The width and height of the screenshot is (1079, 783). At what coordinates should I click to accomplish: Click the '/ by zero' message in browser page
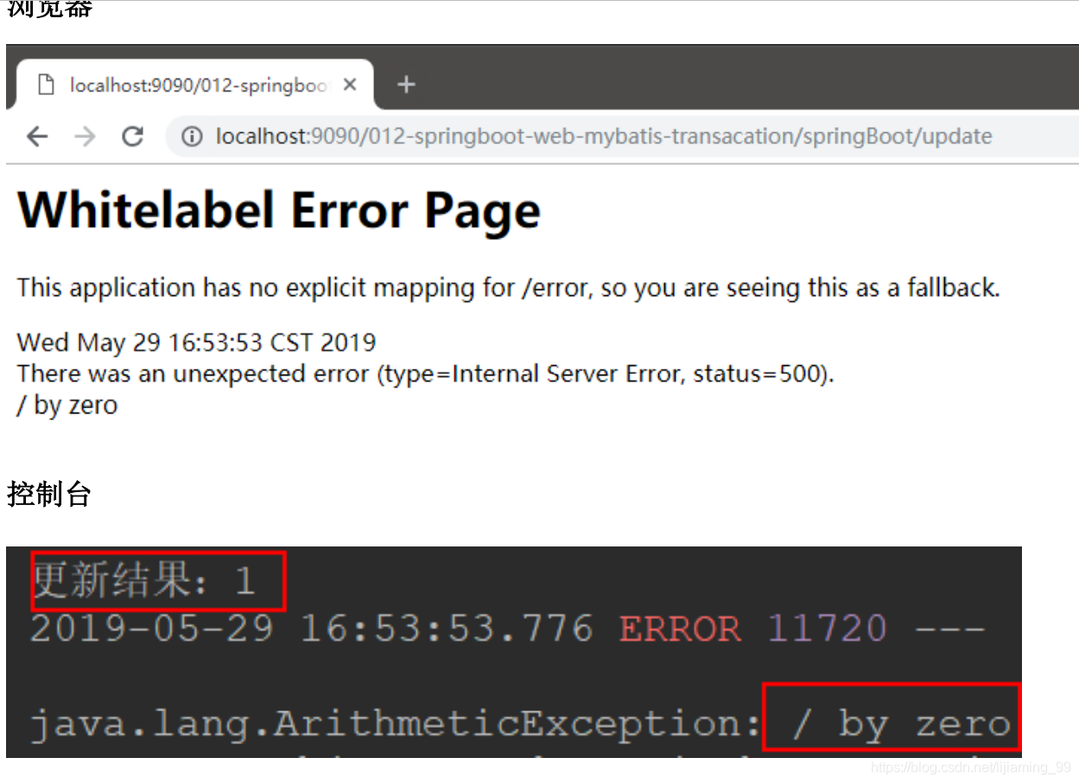(67, 405)
